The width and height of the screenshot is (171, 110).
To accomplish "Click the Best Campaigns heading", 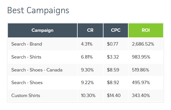I will point(38,10).
